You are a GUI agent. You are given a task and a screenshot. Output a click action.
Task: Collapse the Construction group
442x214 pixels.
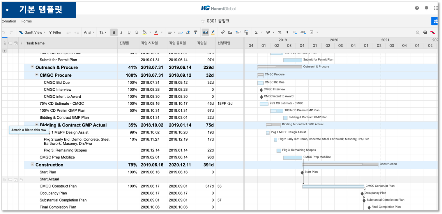[x=32, y=165]
